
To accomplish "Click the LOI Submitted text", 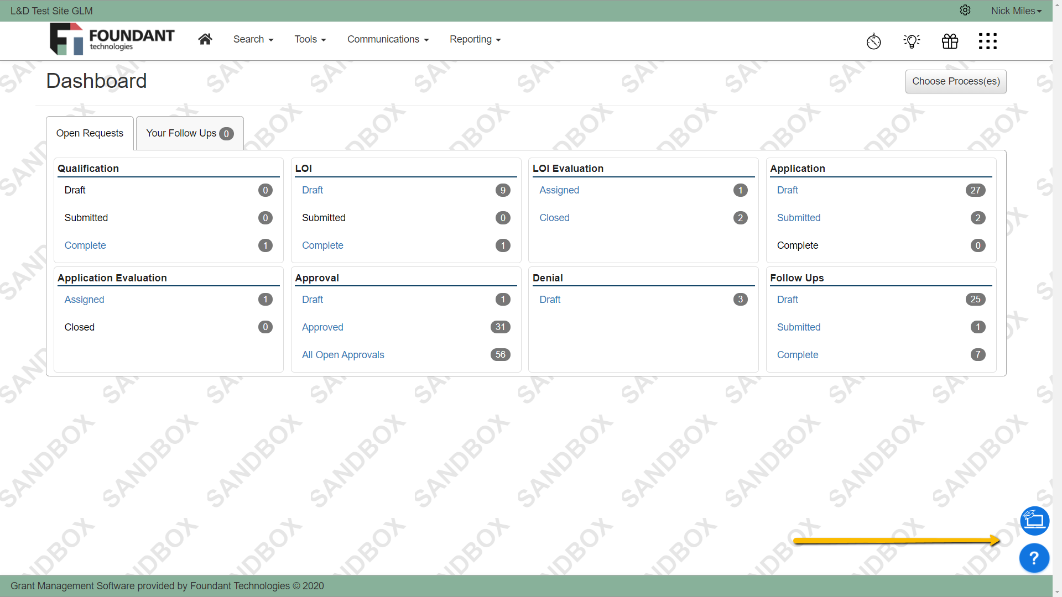I will [x=324, y=218].
